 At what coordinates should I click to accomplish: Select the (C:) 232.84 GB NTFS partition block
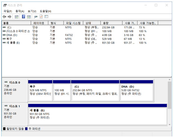pyautogui.click(x=95, y=91)
